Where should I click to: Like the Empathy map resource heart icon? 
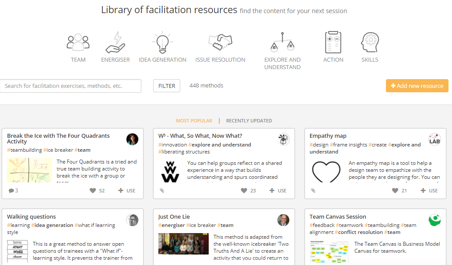point(396,190)
